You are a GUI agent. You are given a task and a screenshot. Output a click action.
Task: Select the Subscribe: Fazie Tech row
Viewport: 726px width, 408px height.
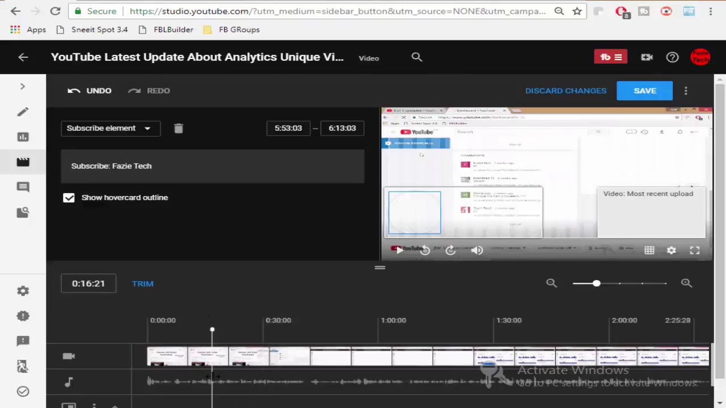[x=213, y=166]
